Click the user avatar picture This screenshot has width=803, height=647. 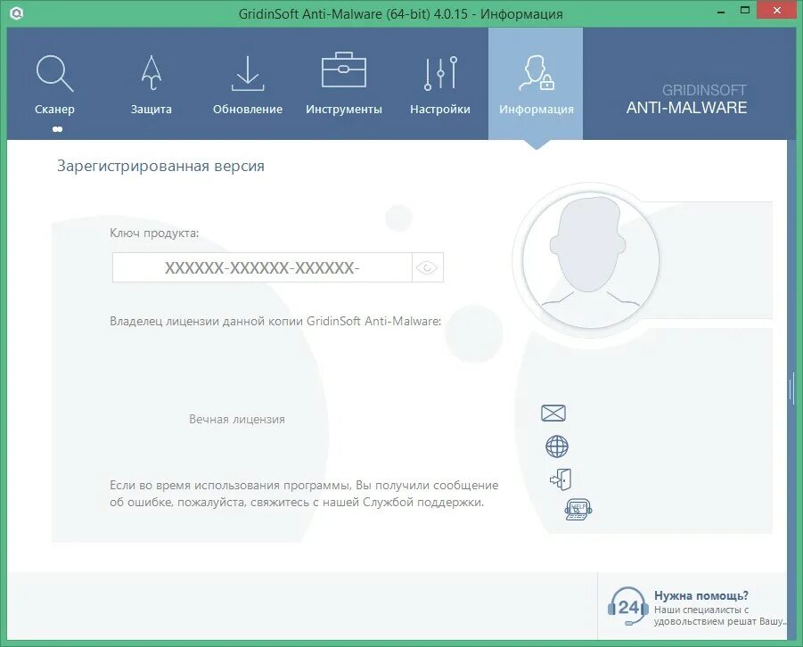click(x=591, y=259)
